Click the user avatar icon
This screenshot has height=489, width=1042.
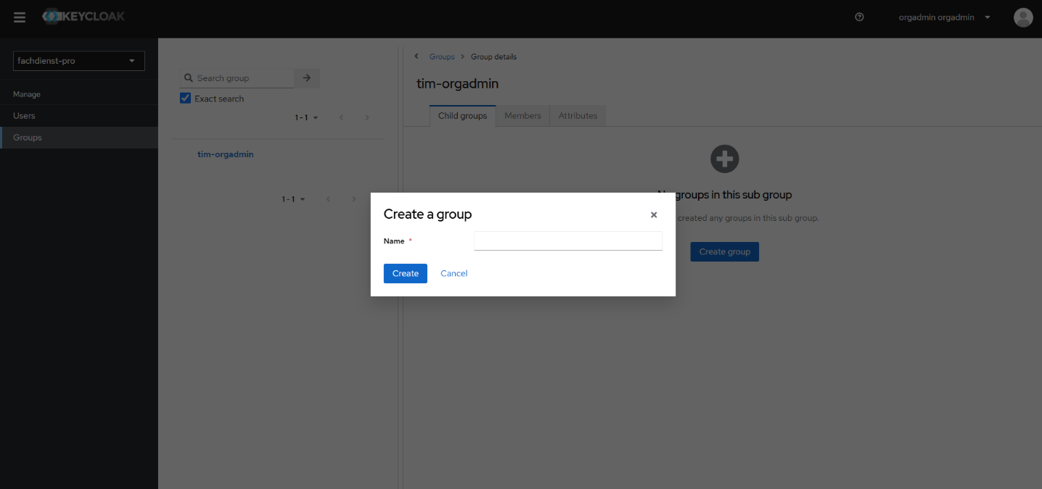[1023, 17]
